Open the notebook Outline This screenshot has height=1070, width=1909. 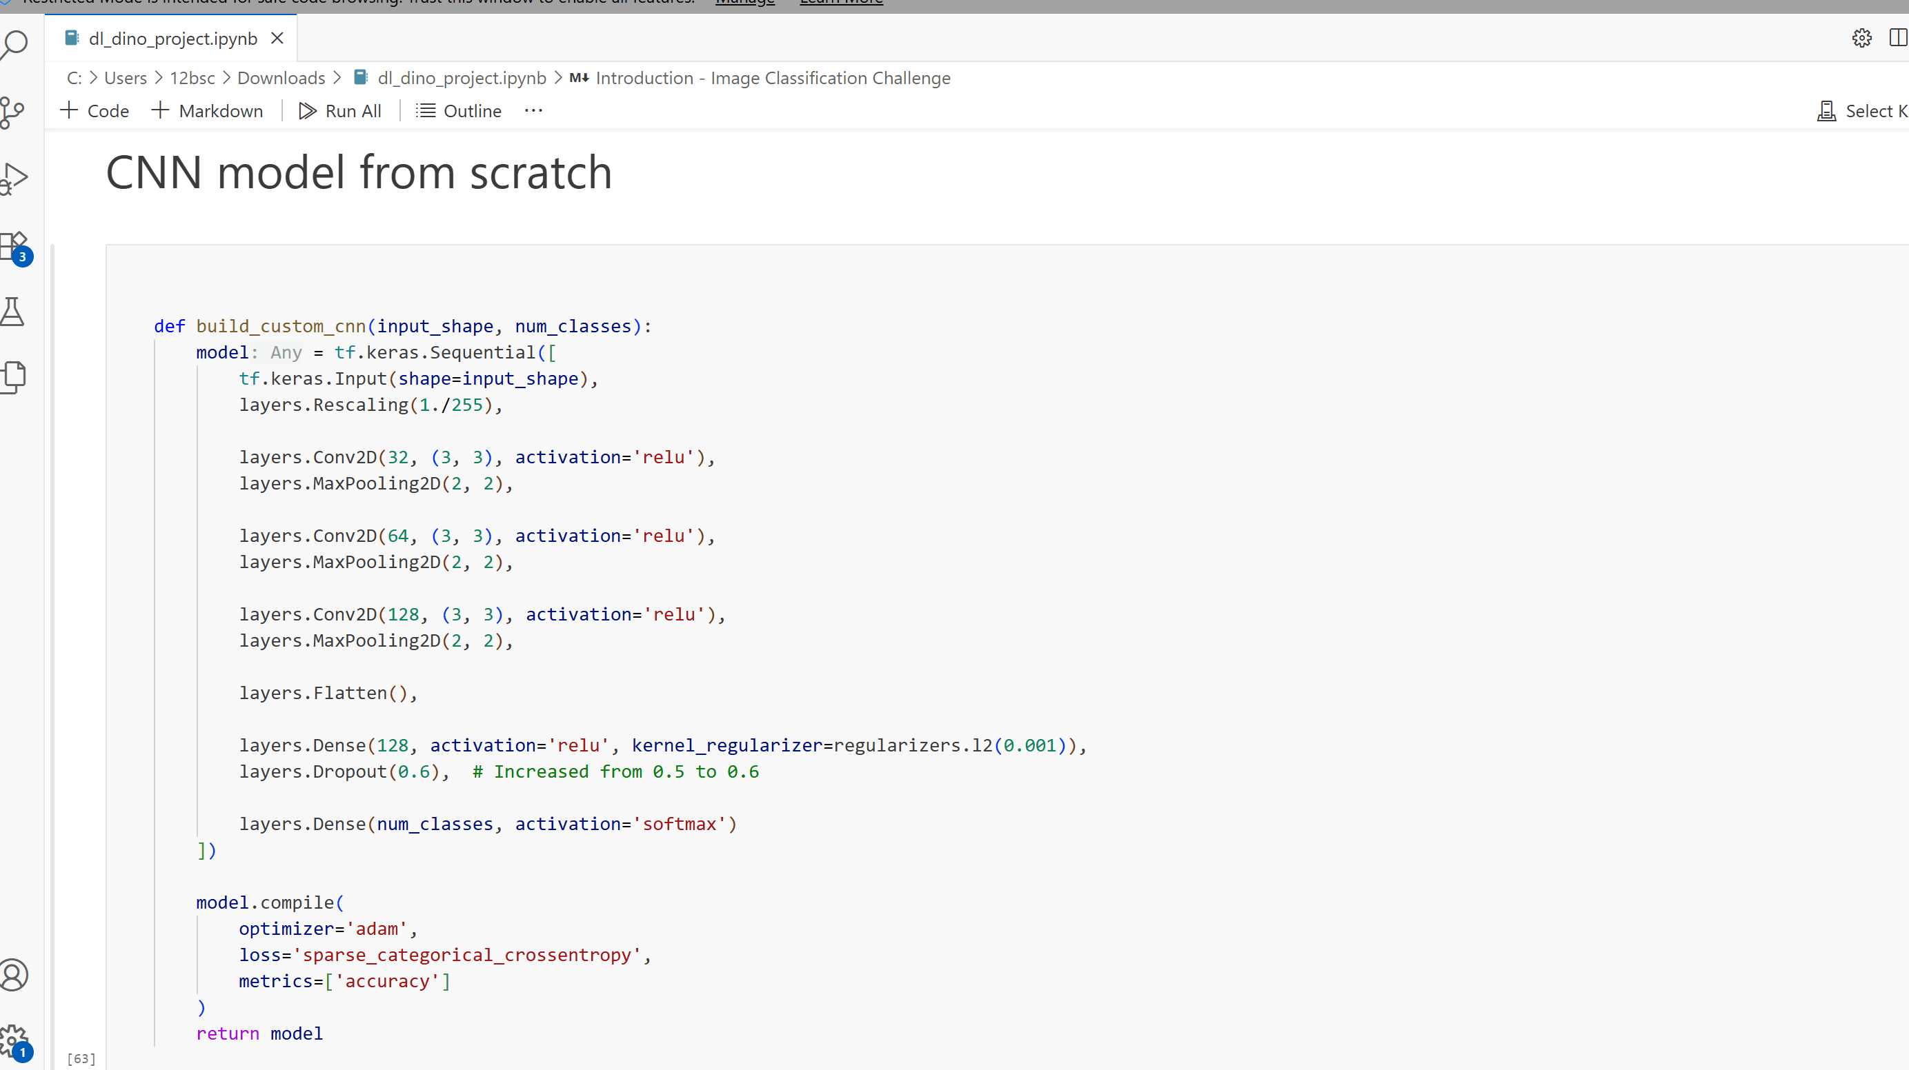pos(459,111)
